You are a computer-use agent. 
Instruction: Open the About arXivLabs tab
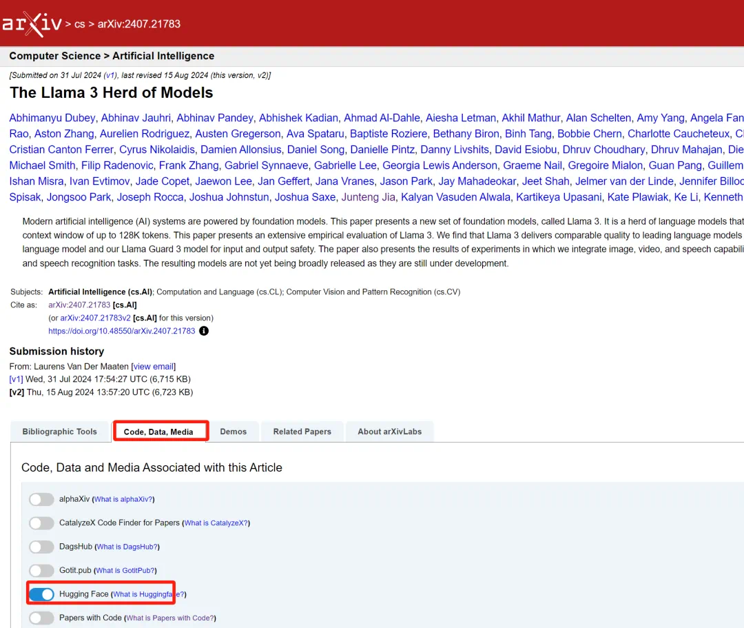coord(389,432)
